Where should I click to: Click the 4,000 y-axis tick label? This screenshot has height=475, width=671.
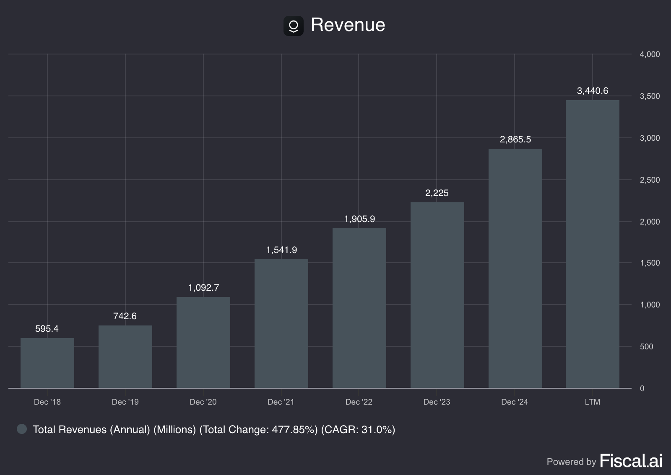point(650,54)
